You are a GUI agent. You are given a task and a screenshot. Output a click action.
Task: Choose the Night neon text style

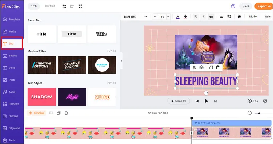click(72, 97)
